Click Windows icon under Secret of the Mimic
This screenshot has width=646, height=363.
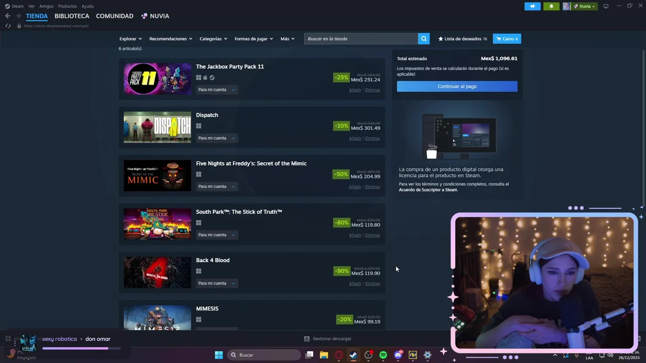199,174
